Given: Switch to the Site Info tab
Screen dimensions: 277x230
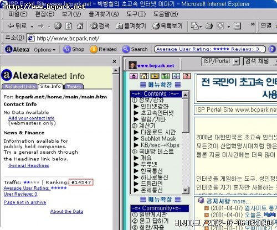Looking at the screenshot, I should tap(50, 86).
